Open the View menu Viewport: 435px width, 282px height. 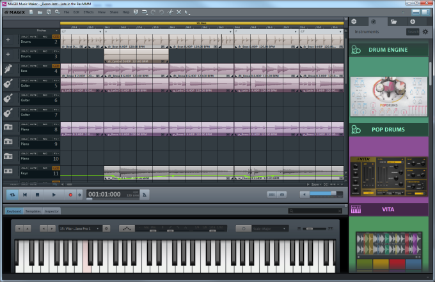pos(102,12)
